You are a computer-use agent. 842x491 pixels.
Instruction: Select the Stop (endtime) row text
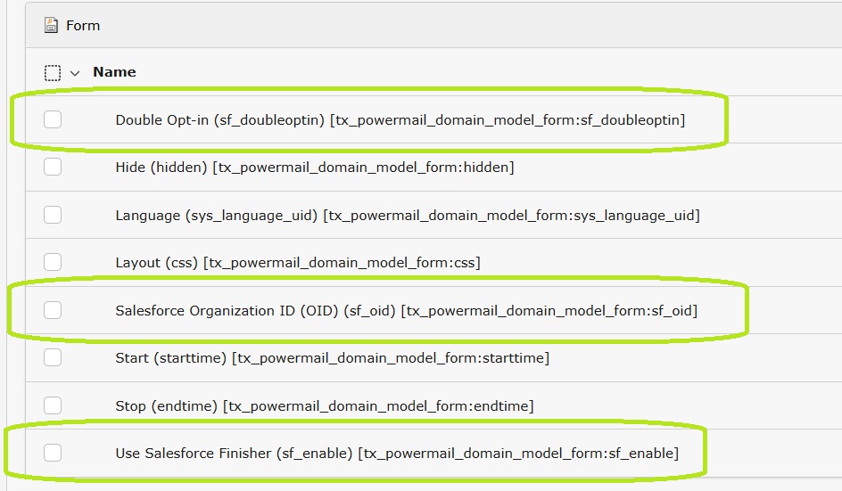coord(325,406)
